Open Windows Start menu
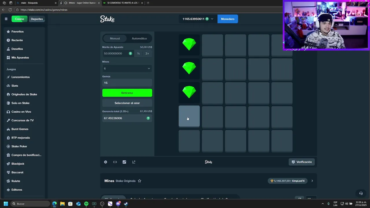 coord(5,204)
